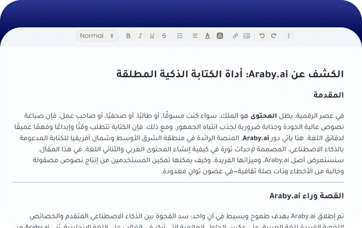Click the القصة وراء Araby.ai subheading

coord(306,196)
